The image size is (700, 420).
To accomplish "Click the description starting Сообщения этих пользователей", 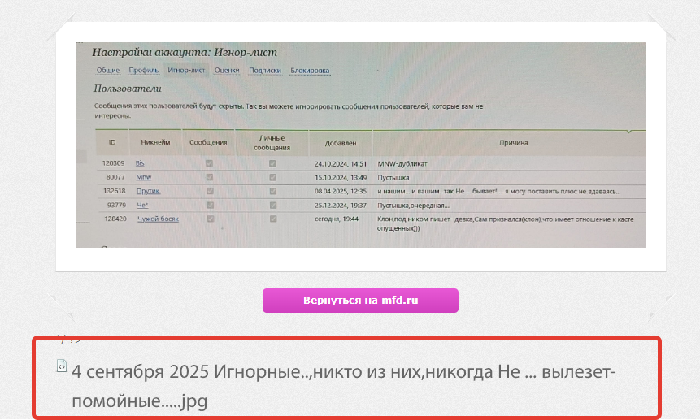I will (289, 111).
